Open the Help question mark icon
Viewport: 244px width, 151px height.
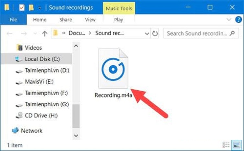click(238, 20)
